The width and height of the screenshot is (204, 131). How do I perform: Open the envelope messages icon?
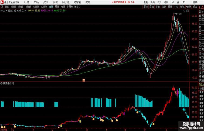184,2
